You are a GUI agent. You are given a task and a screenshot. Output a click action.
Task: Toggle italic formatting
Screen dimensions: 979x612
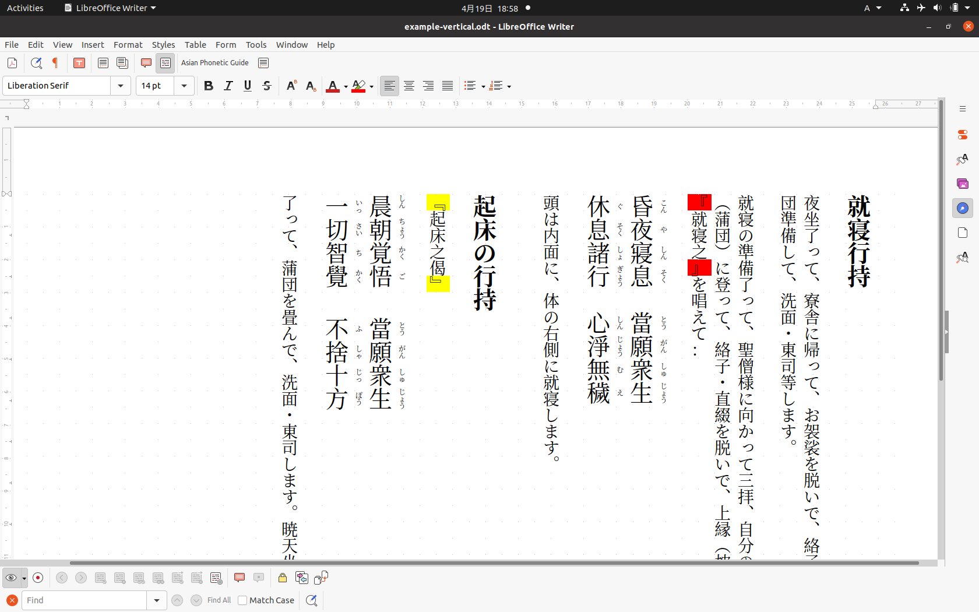click(228, 86)
